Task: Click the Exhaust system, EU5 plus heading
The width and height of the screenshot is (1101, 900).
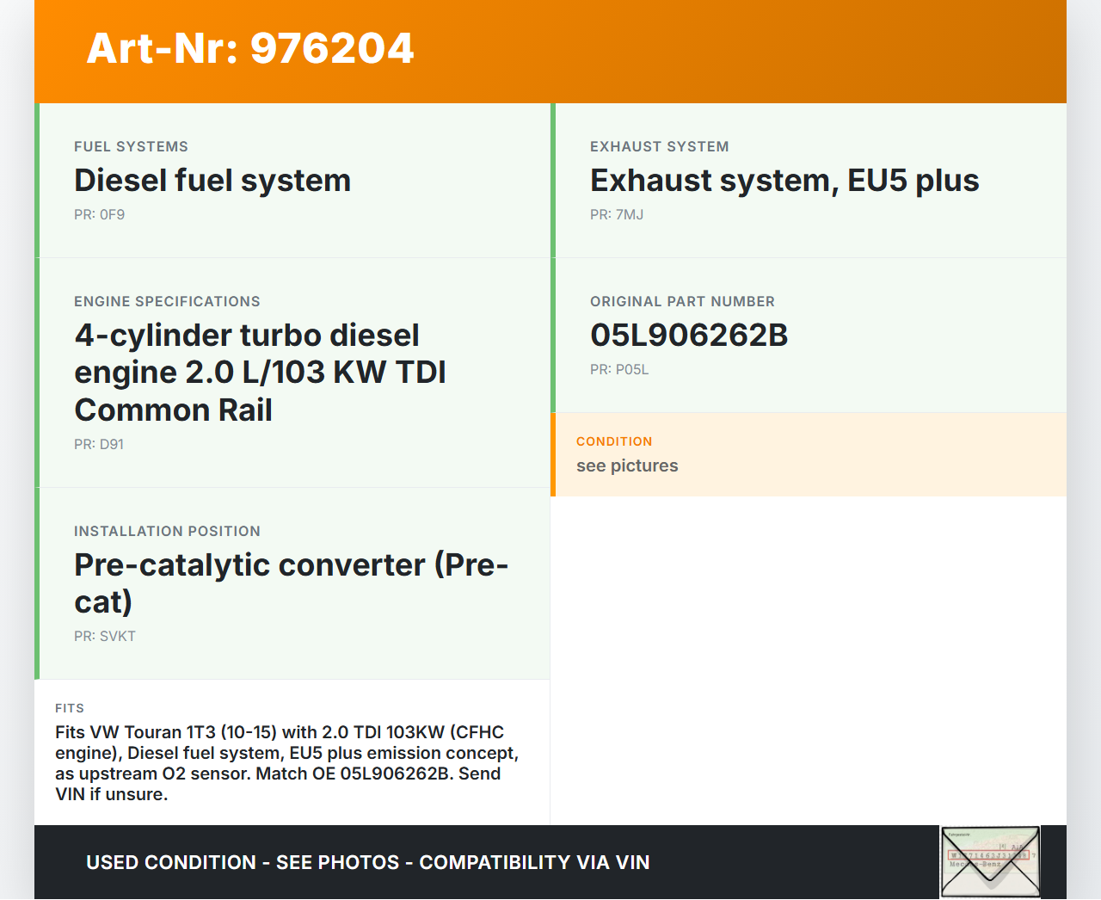Action: coord(784,181)
